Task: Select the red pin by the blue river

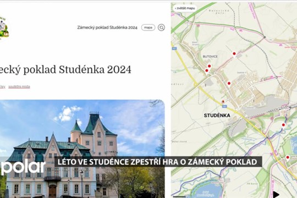Action: 283,125
